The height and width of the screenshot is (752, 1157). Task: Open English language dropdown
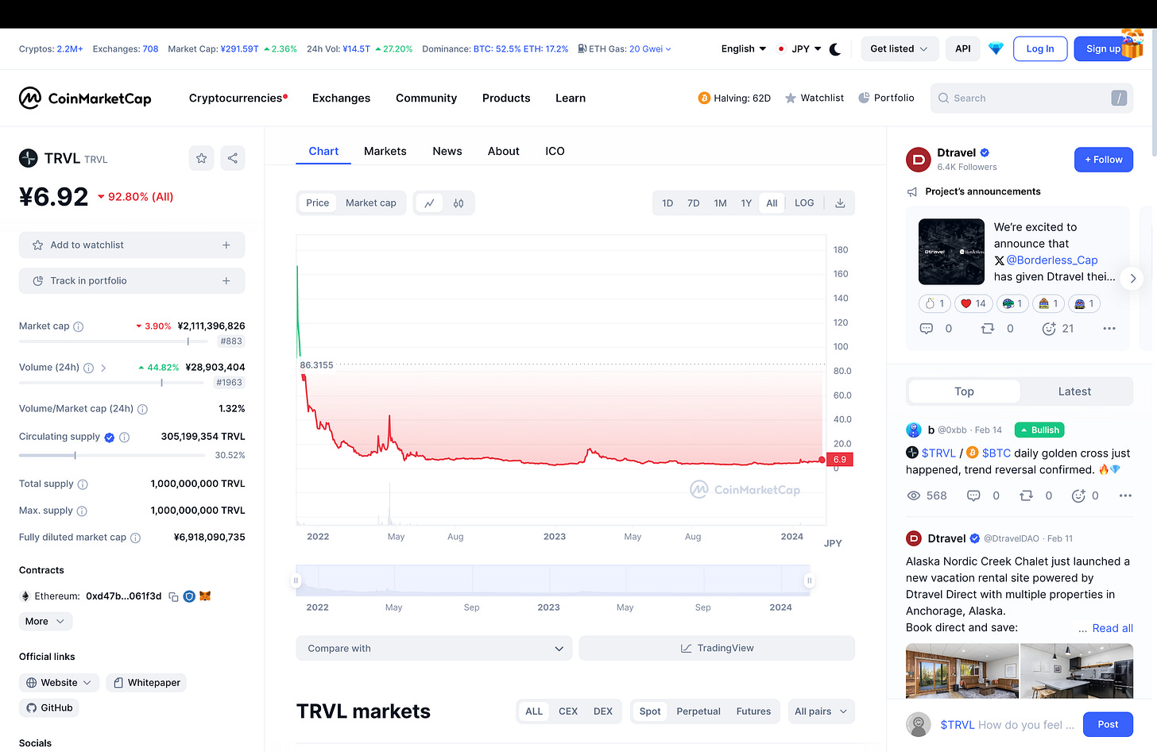(744, 49)
